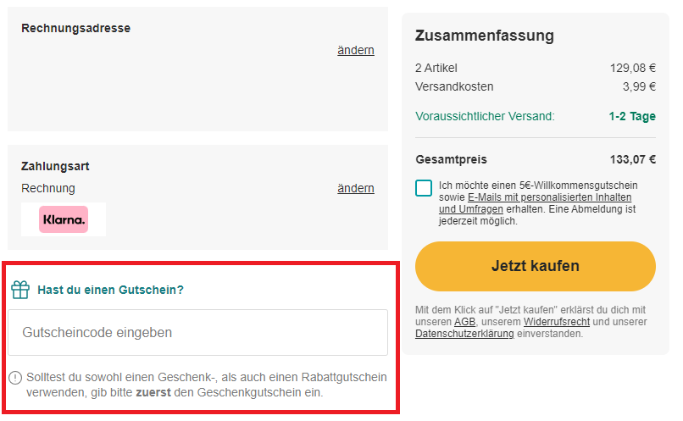
Task: Click the Gesamtpreis amount 133,07 €
Action: [632, 159]
